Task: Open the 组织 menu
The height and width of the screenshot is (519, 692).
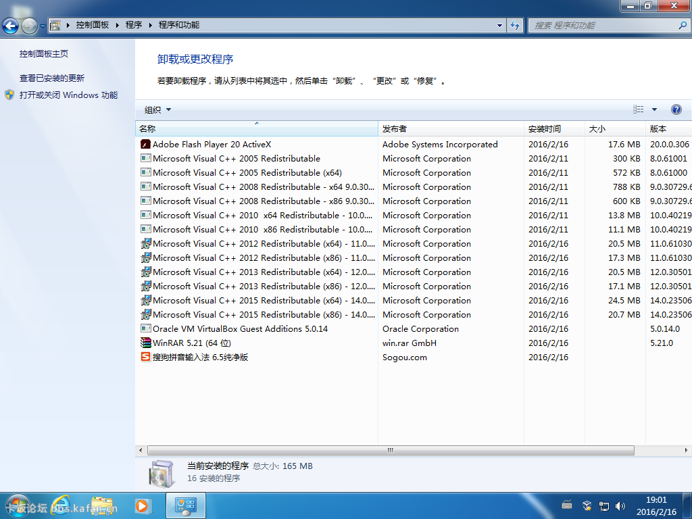Action: (x=157, y=110)
